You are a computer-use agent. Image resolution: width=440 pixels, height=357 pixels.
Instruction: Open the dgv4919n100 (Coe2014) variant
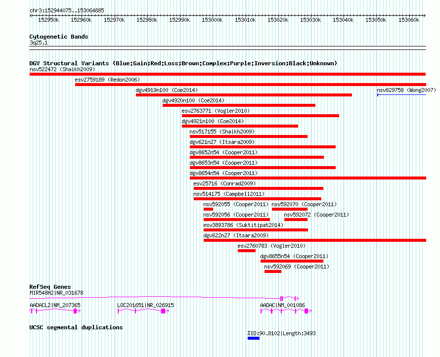pyautogui.click(x=167, y=90)
